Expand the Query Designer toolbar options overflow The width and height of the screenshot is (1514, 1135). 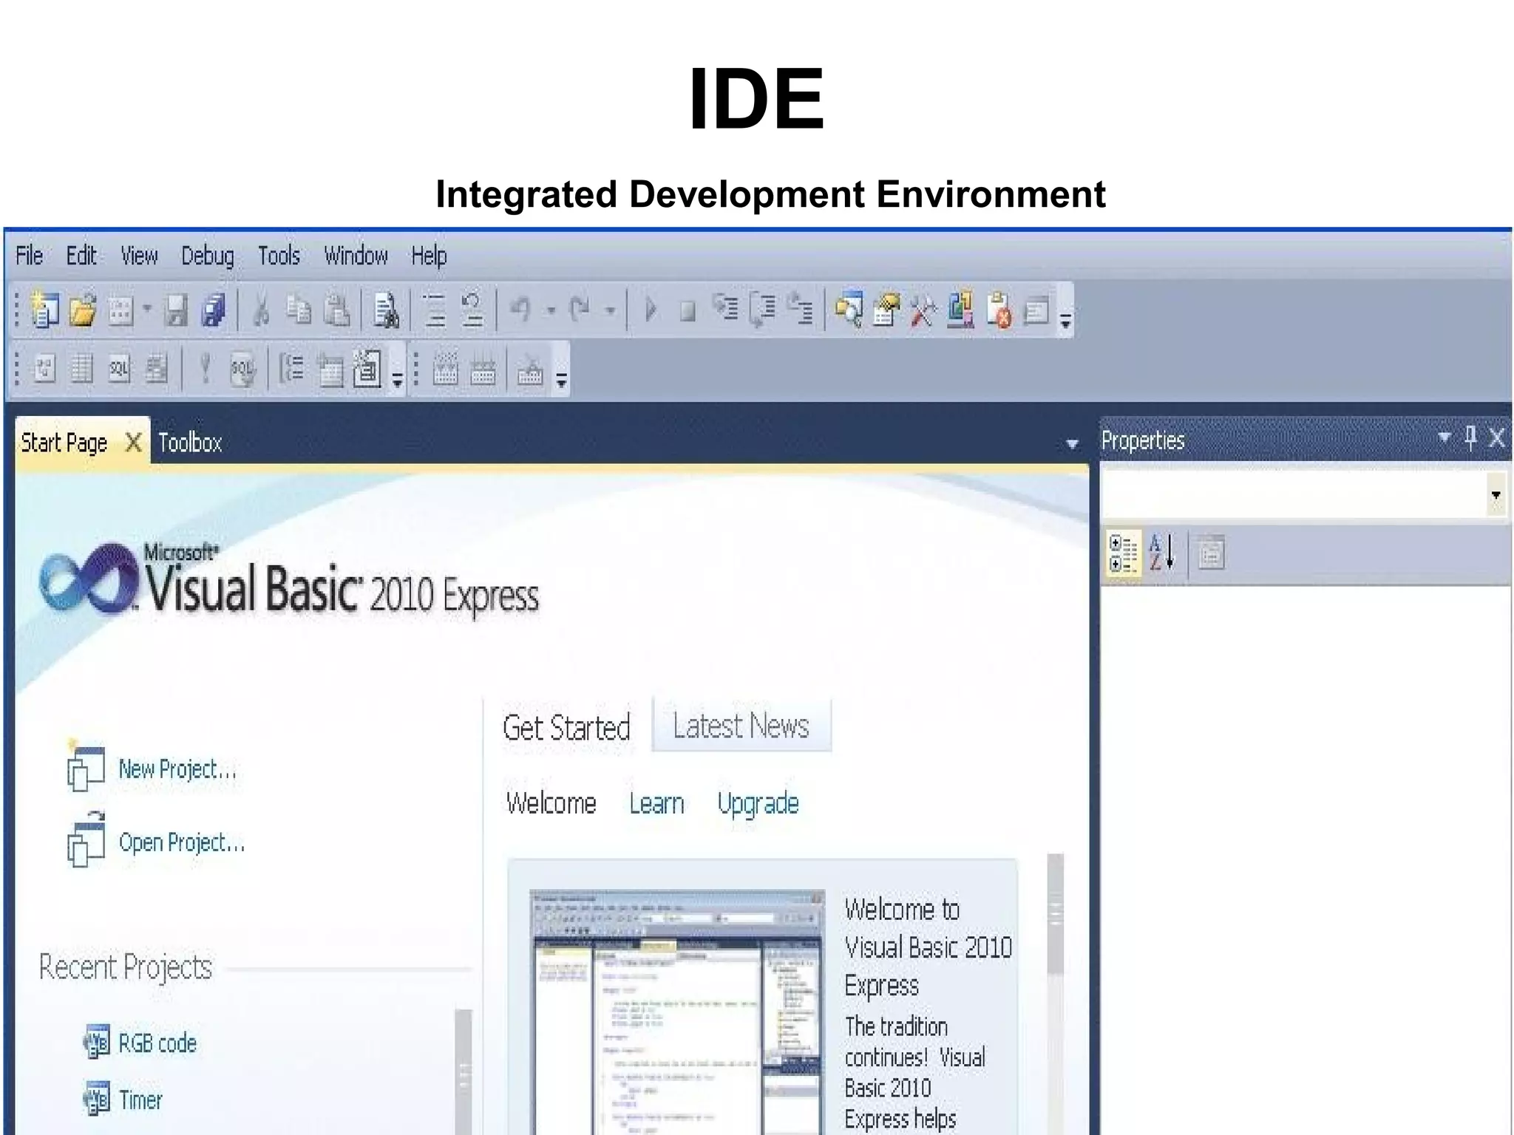click(397, 380)
